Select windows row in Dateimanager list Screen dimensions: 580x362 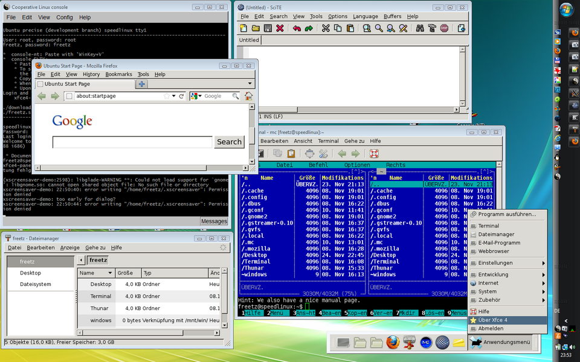(150, 320)
